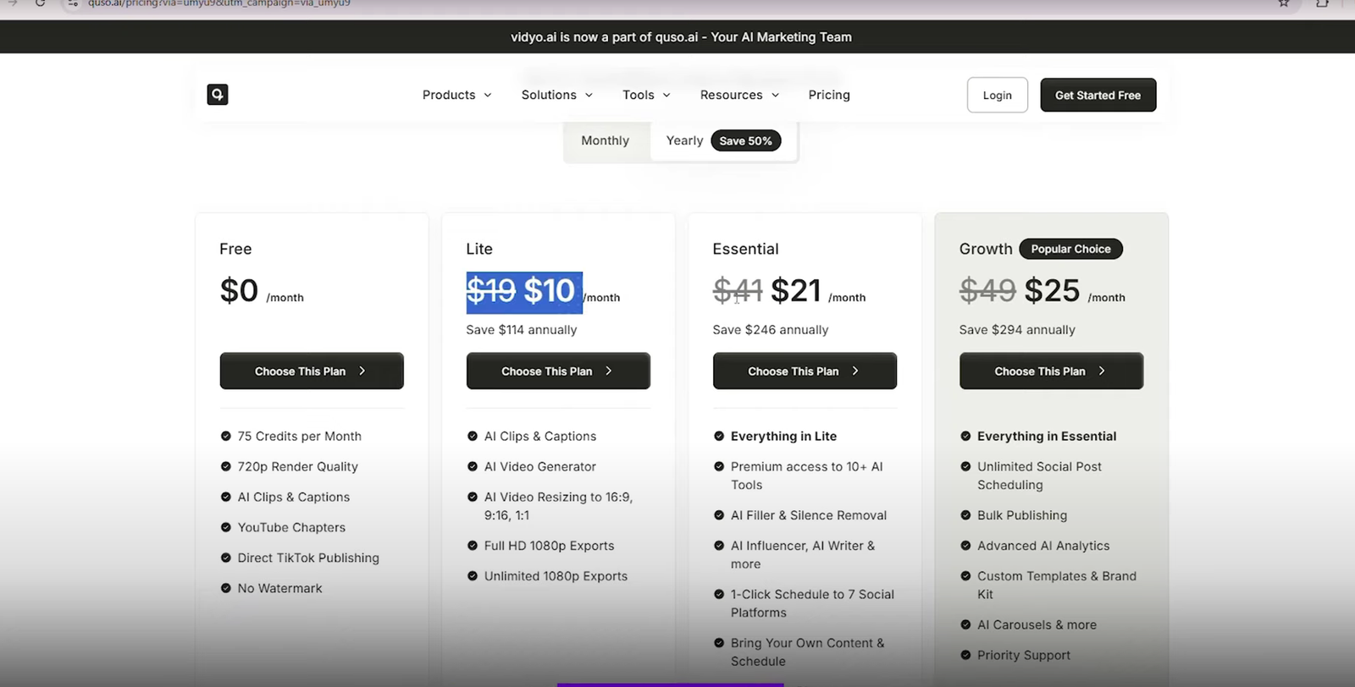Click 'AI Filler & Silence Removal' feature
The image size is (1355, 687).
pos(809,516)
